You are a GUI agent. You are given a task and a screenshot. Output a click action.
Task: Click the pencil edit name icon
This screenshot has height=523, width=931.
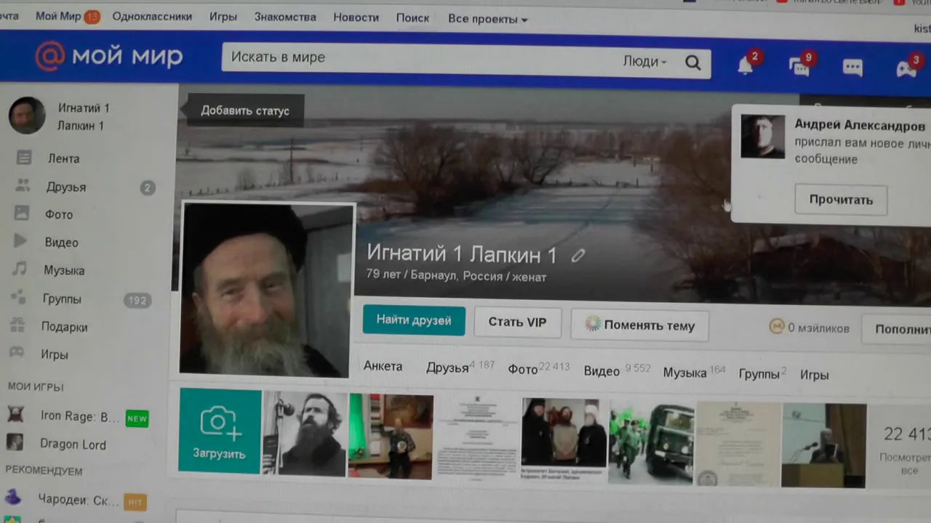pyautogui.click(x=578, y=256)
